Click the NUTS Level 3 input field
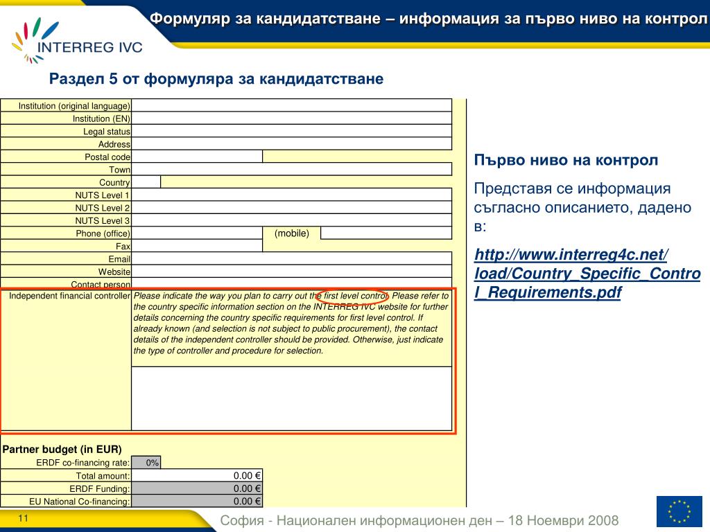710x532 pixels. (x=292, y=220)
